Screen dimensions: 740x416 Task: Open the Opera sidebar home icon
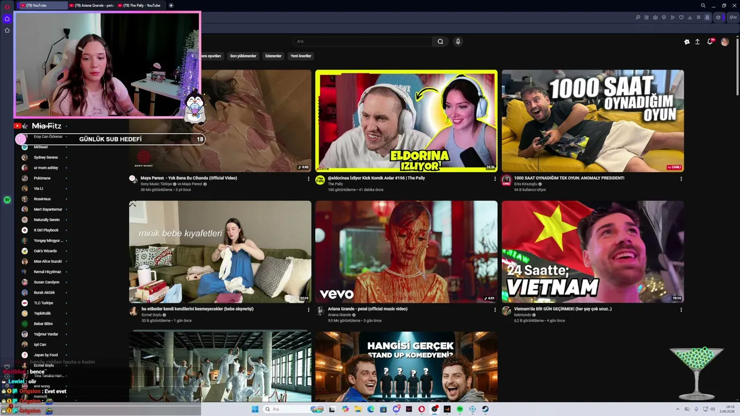(x=7, y=18)
